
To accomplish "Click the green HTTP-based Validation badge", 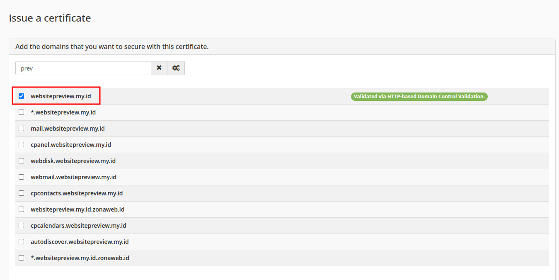I will click(x=419, y=97).
